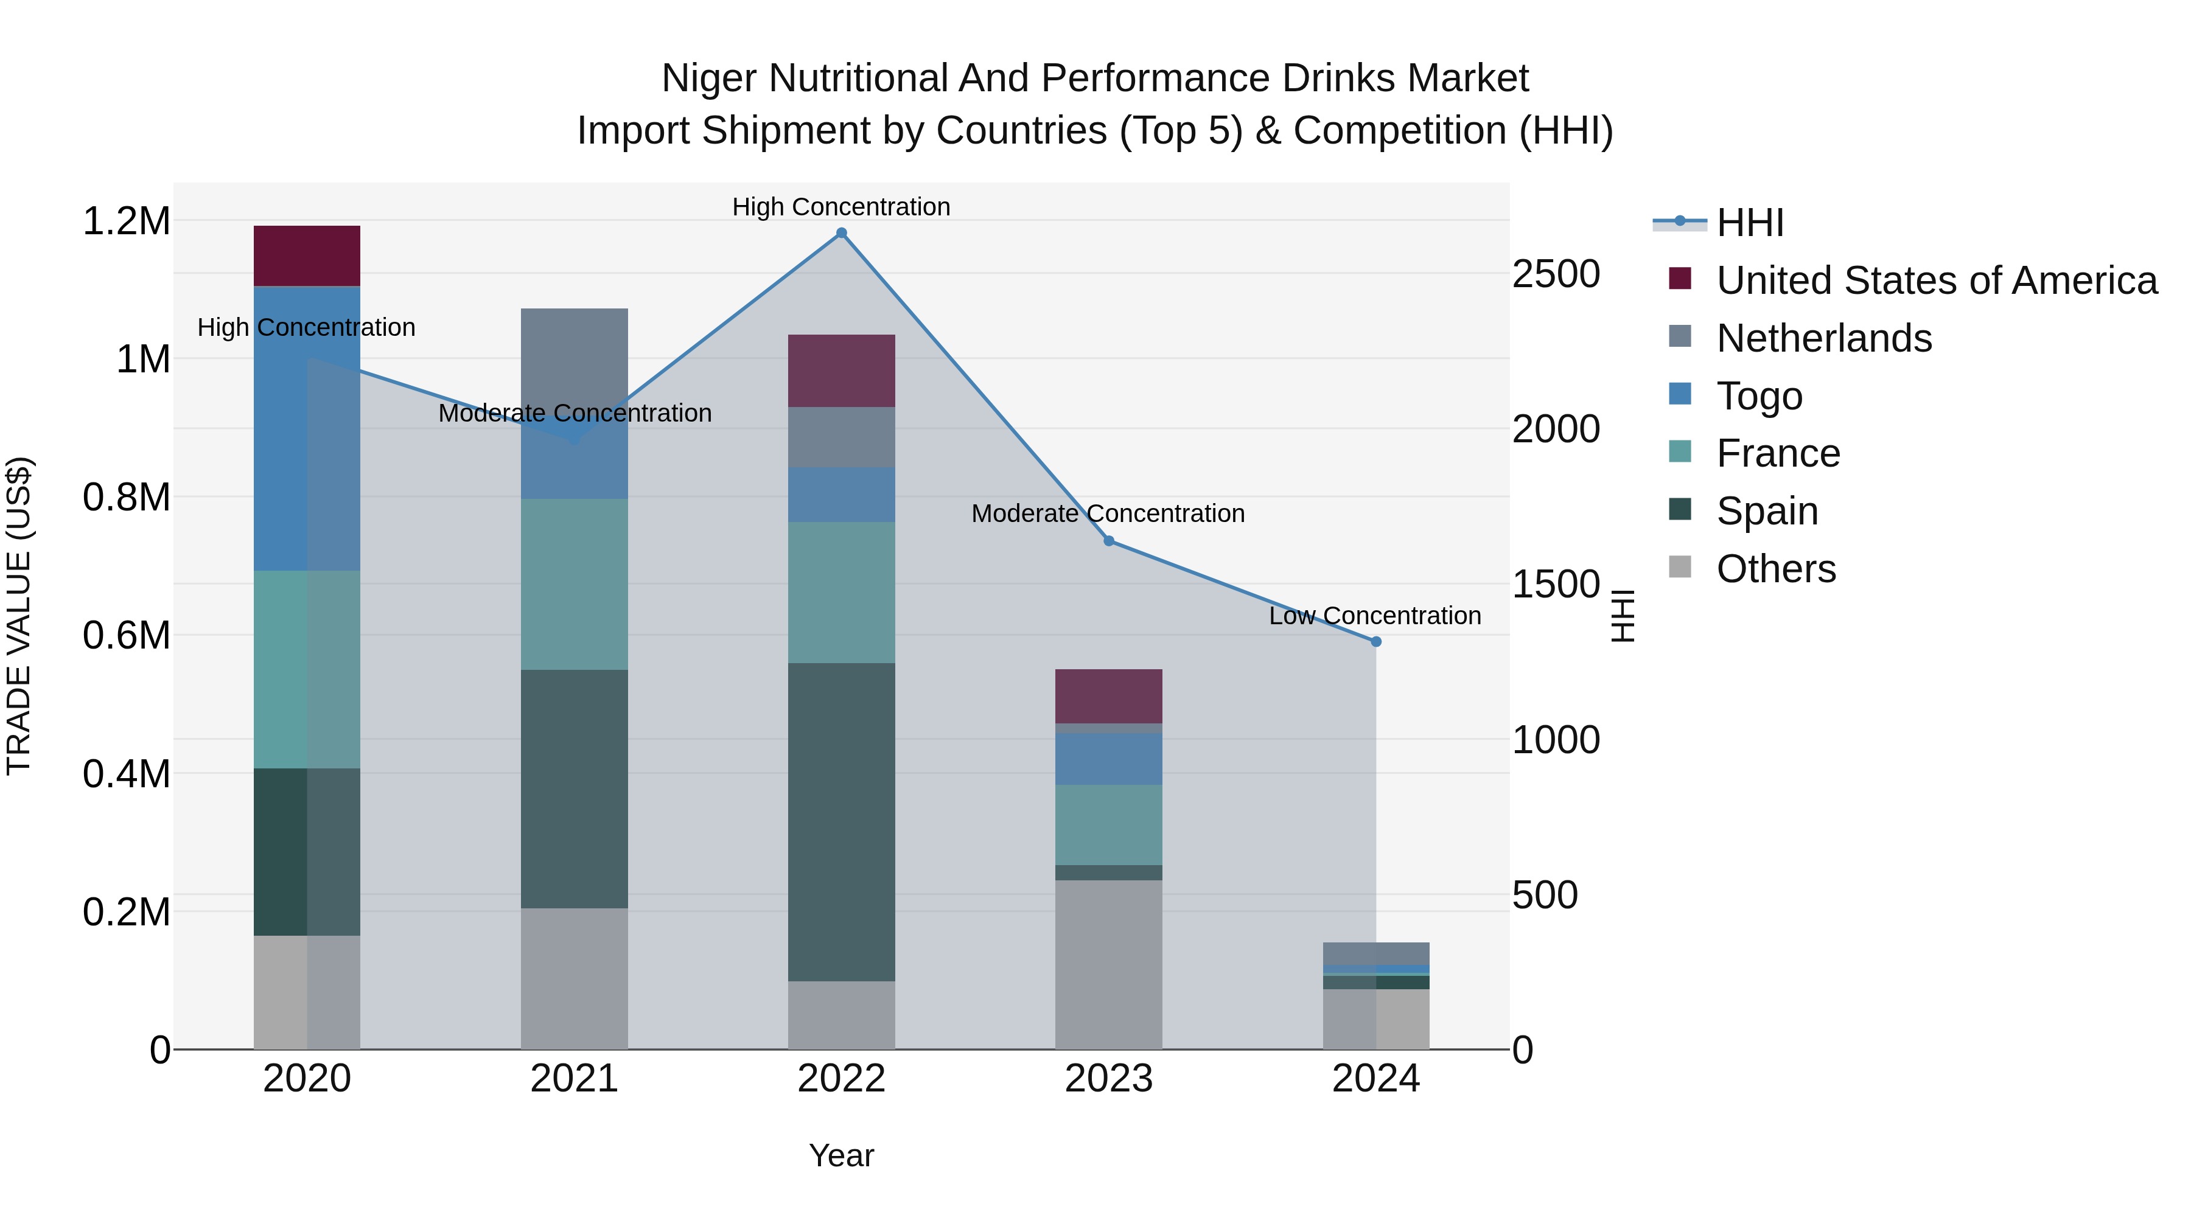
Task: Click the France segment of 2023 bar
Action: tap(1109, 825)
